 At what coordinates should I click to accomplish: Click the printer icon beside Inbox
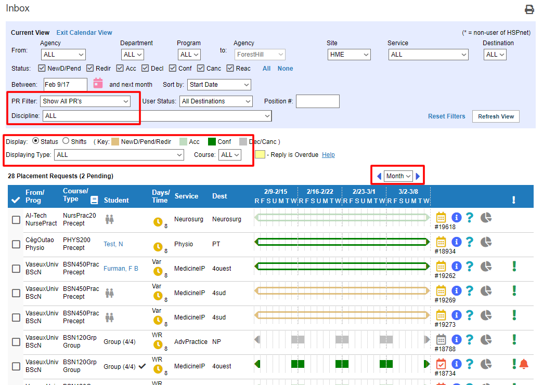tap(529, 9)
